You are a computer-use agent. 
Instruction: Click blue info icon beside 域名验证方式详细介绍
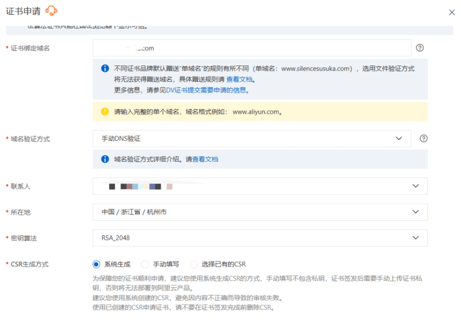pos(105,159)
